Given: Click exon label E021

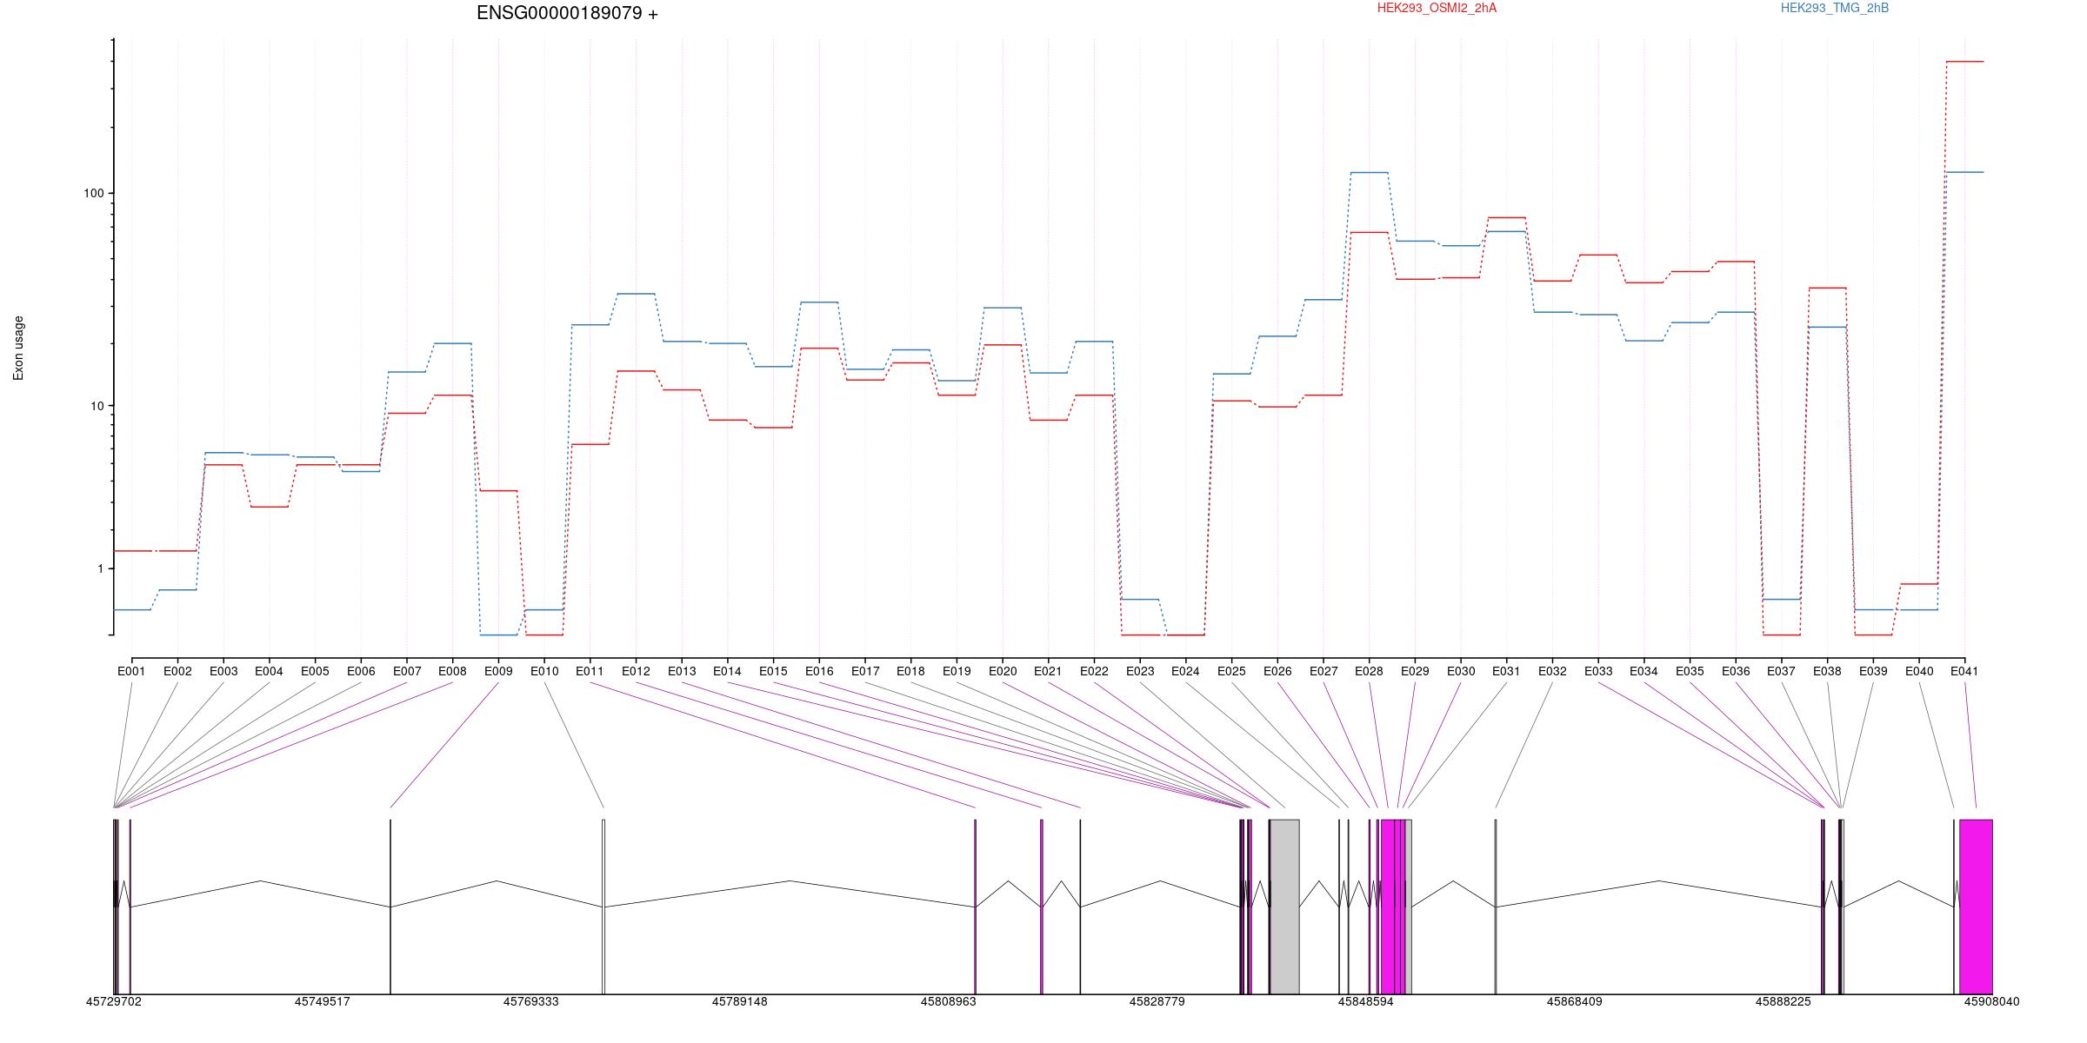Looking at the screenshot, I should click(x=1048, y=671).
